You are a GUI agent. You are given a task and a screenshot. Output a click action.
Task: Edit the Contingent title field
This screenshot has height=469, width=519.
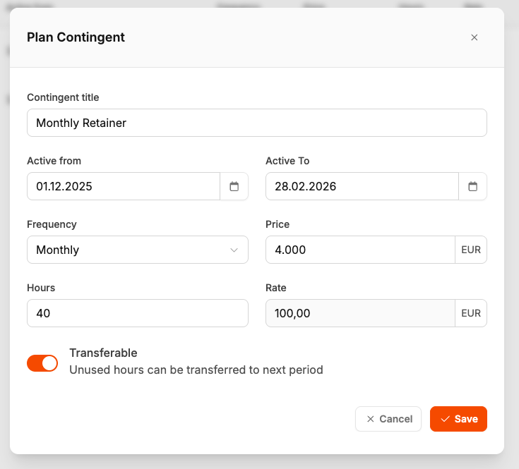tap(257, 123)
